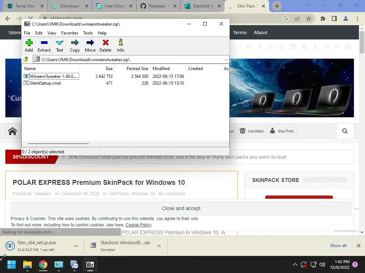
Task: Close the Chrome downloads bar
Action: coord(359,246)
